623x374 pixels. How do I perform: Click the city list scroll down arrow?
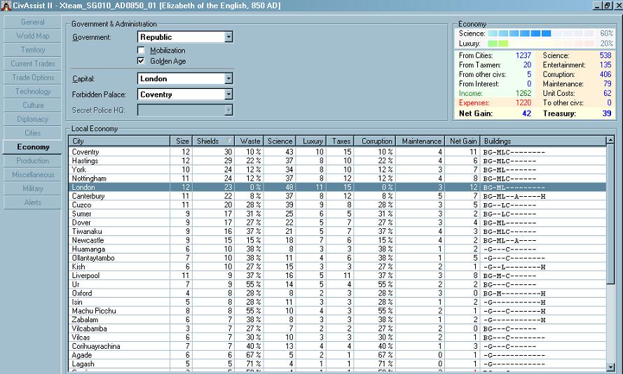tap(610, 368)
